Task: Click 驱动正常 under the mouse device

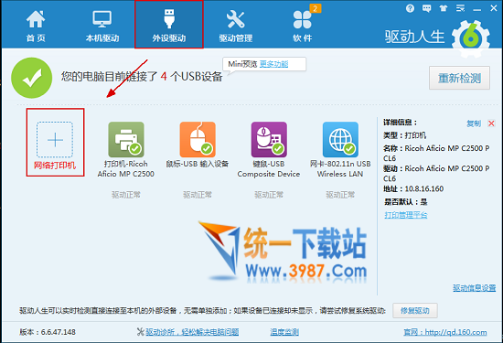Action: pyautogui.click(x=198, y=195)
